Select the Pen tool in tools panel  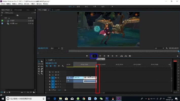(x=42, y=69)
